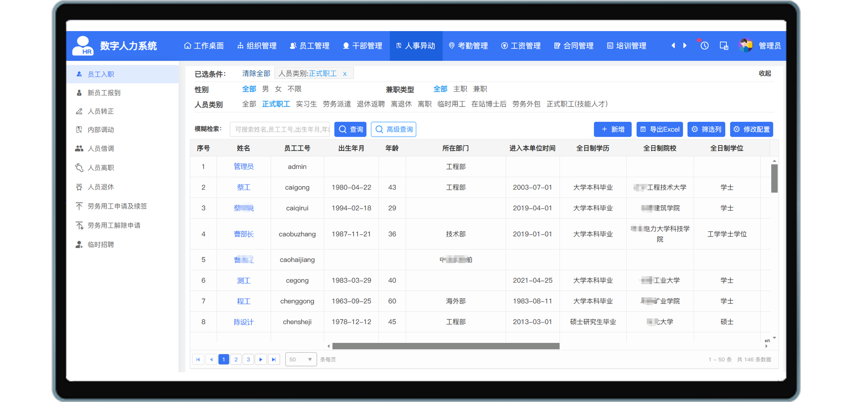The image size is (852, 402).
Task: Filter 人员类别 by 实习生
Action: (306, 104)
